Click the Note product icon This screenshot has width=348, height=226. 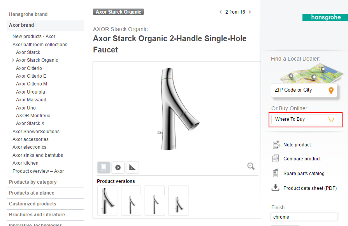coord(276,145)
